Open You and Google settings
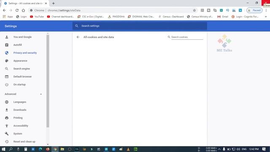The height and width of the screenshot is (152, 270). [x=22, y=37]
